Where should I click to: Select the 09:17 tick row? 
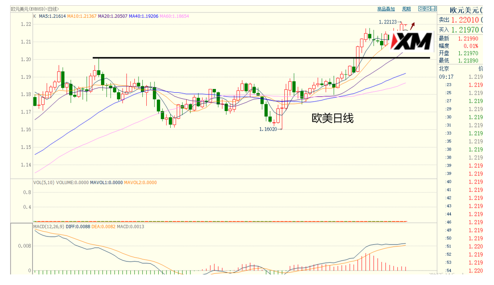pyautogui.click(x=461, y=77)
